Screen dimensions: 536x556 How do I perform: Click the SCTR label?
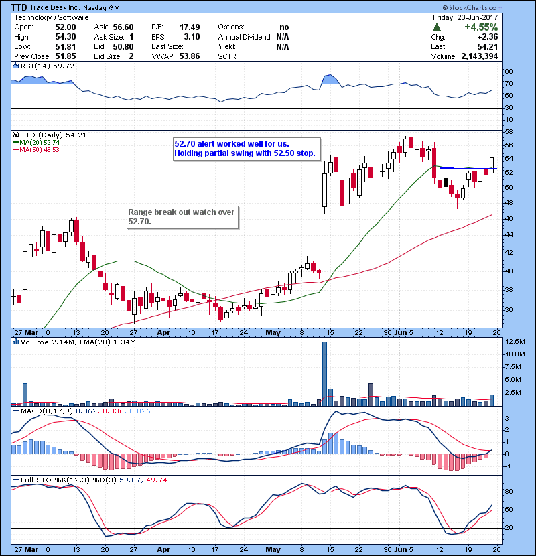coord(228,56)
